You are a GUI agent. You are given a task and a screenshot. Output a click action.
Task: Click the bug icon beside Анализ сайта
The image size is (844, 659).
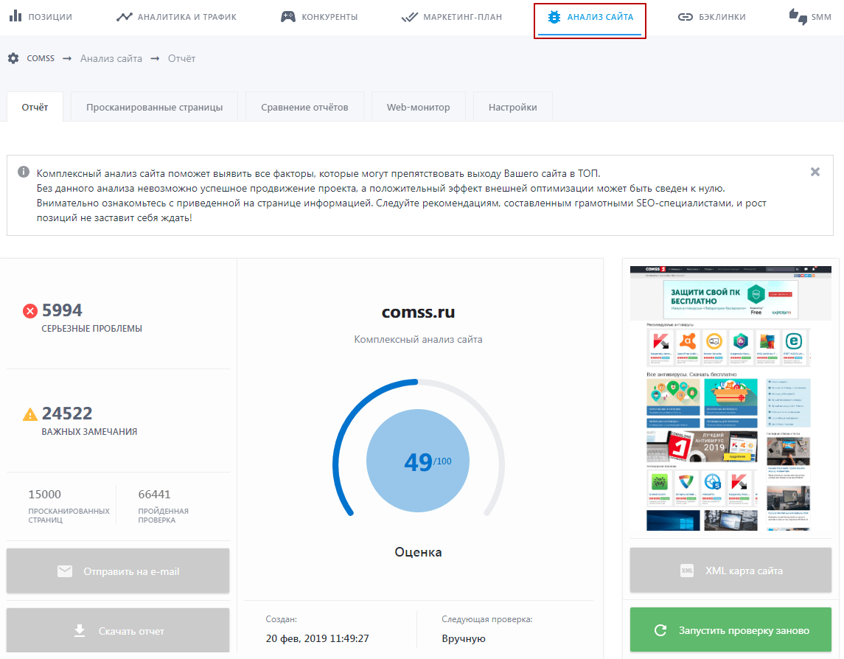(554, 17)
